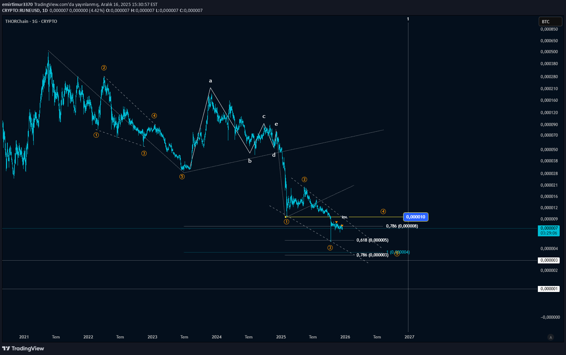Click the 2024 label on time axis
Viewport: 566px width, 355px height.
(217, 337)
